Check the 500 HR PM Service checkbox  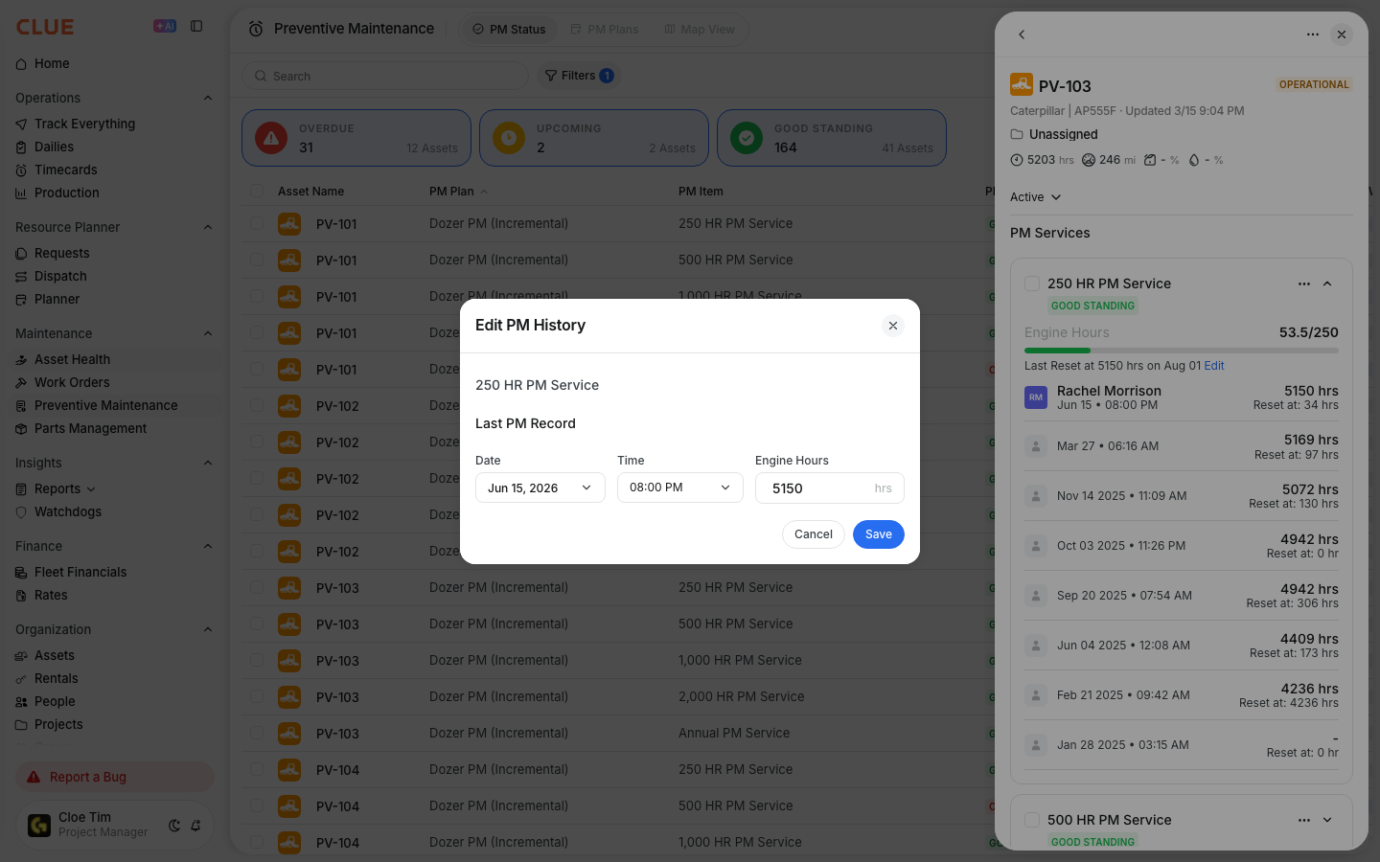click(1032, 820)
